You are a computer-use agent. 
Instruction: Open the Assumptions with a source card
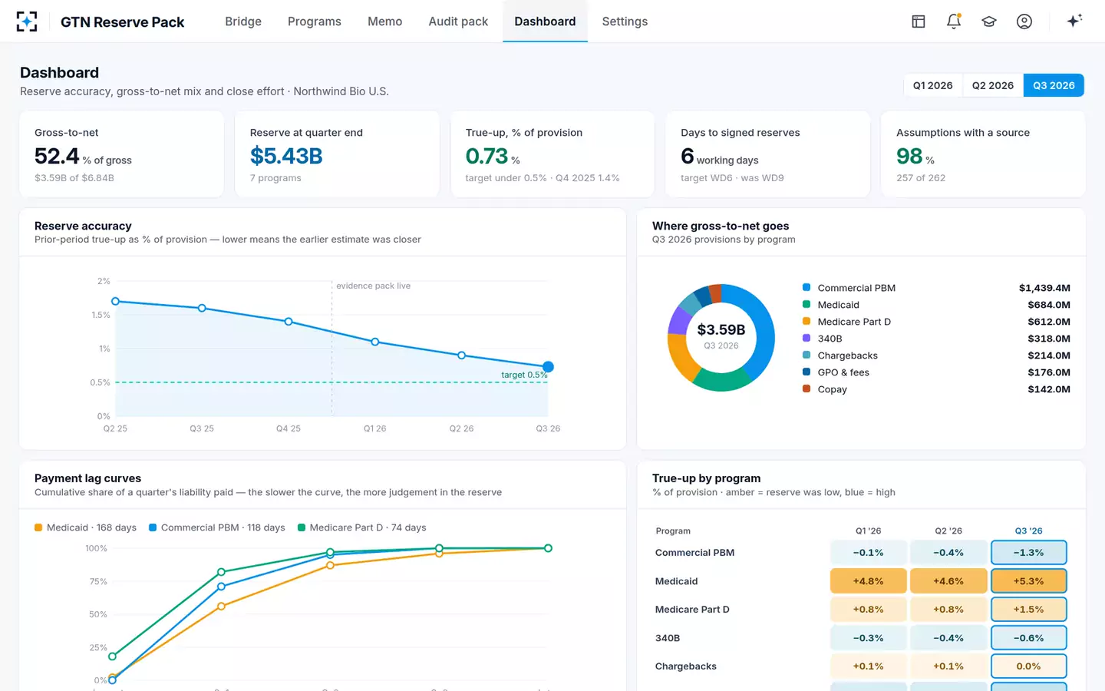tap(983, 154)
